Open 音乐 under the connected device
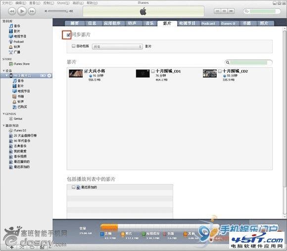Image resolution: width=287 pixels, height=251 pixels. tap(18, 81)
